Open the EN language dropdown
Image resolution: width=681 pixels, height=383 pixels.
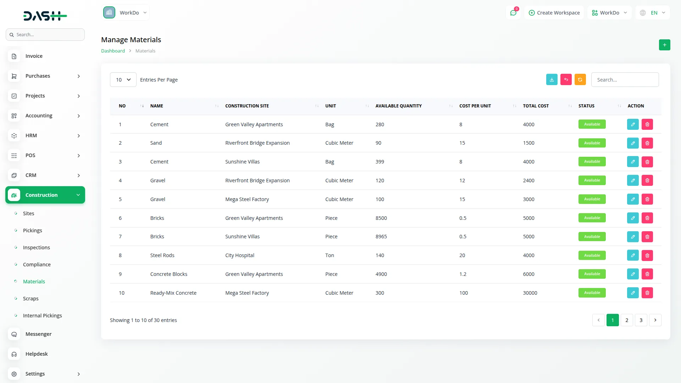click(x=653, y=13)
